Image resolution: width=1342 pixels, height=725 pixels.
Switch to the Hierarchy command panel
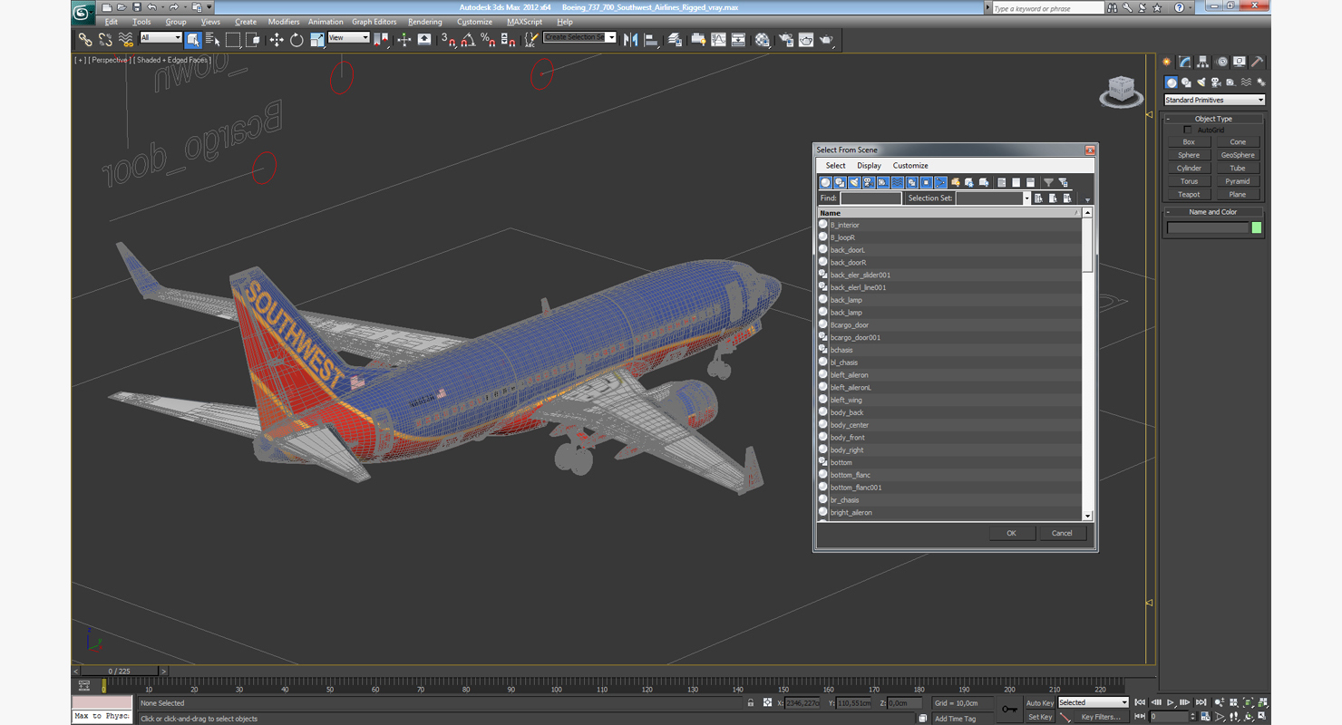pyautogui.click(x=1202, y=63)
